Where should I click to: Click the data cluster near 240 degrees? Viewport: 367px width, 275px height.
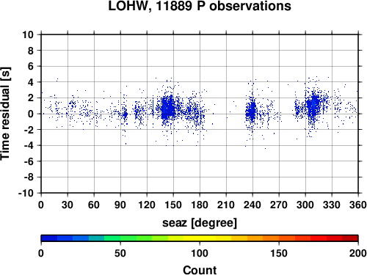pyautogui.click(x=251, y=111)
